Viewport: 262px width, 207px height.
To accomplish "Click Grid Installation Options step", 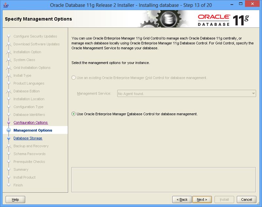I will [x=32, y=68].
